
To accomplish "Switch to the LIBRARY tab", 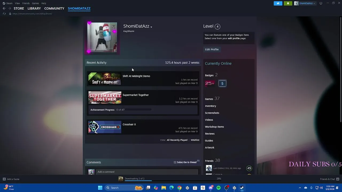I will pos(34,9).
